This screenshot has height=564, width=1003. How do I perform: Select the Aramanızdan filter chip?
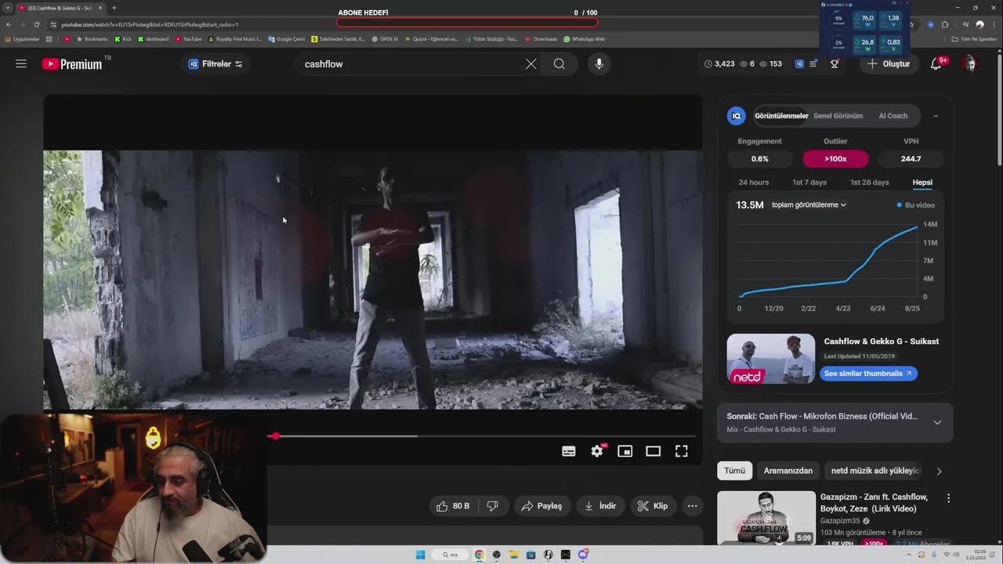click(788, 471)
